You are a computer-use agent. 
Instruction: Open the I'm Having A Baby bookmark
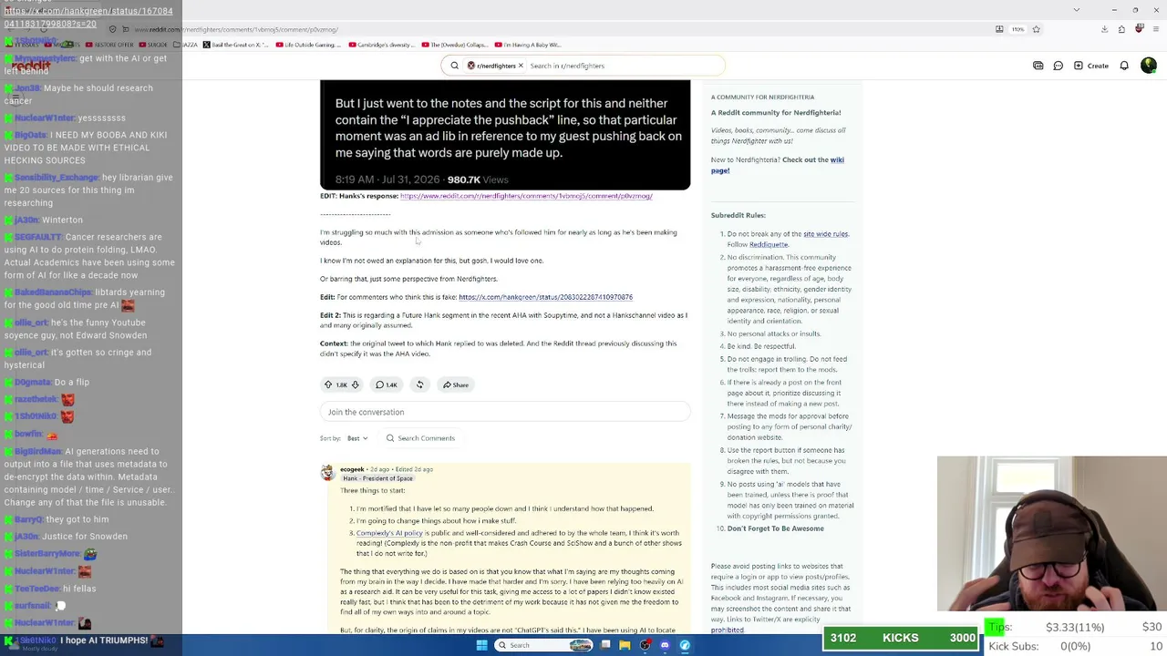coord(528,45)
